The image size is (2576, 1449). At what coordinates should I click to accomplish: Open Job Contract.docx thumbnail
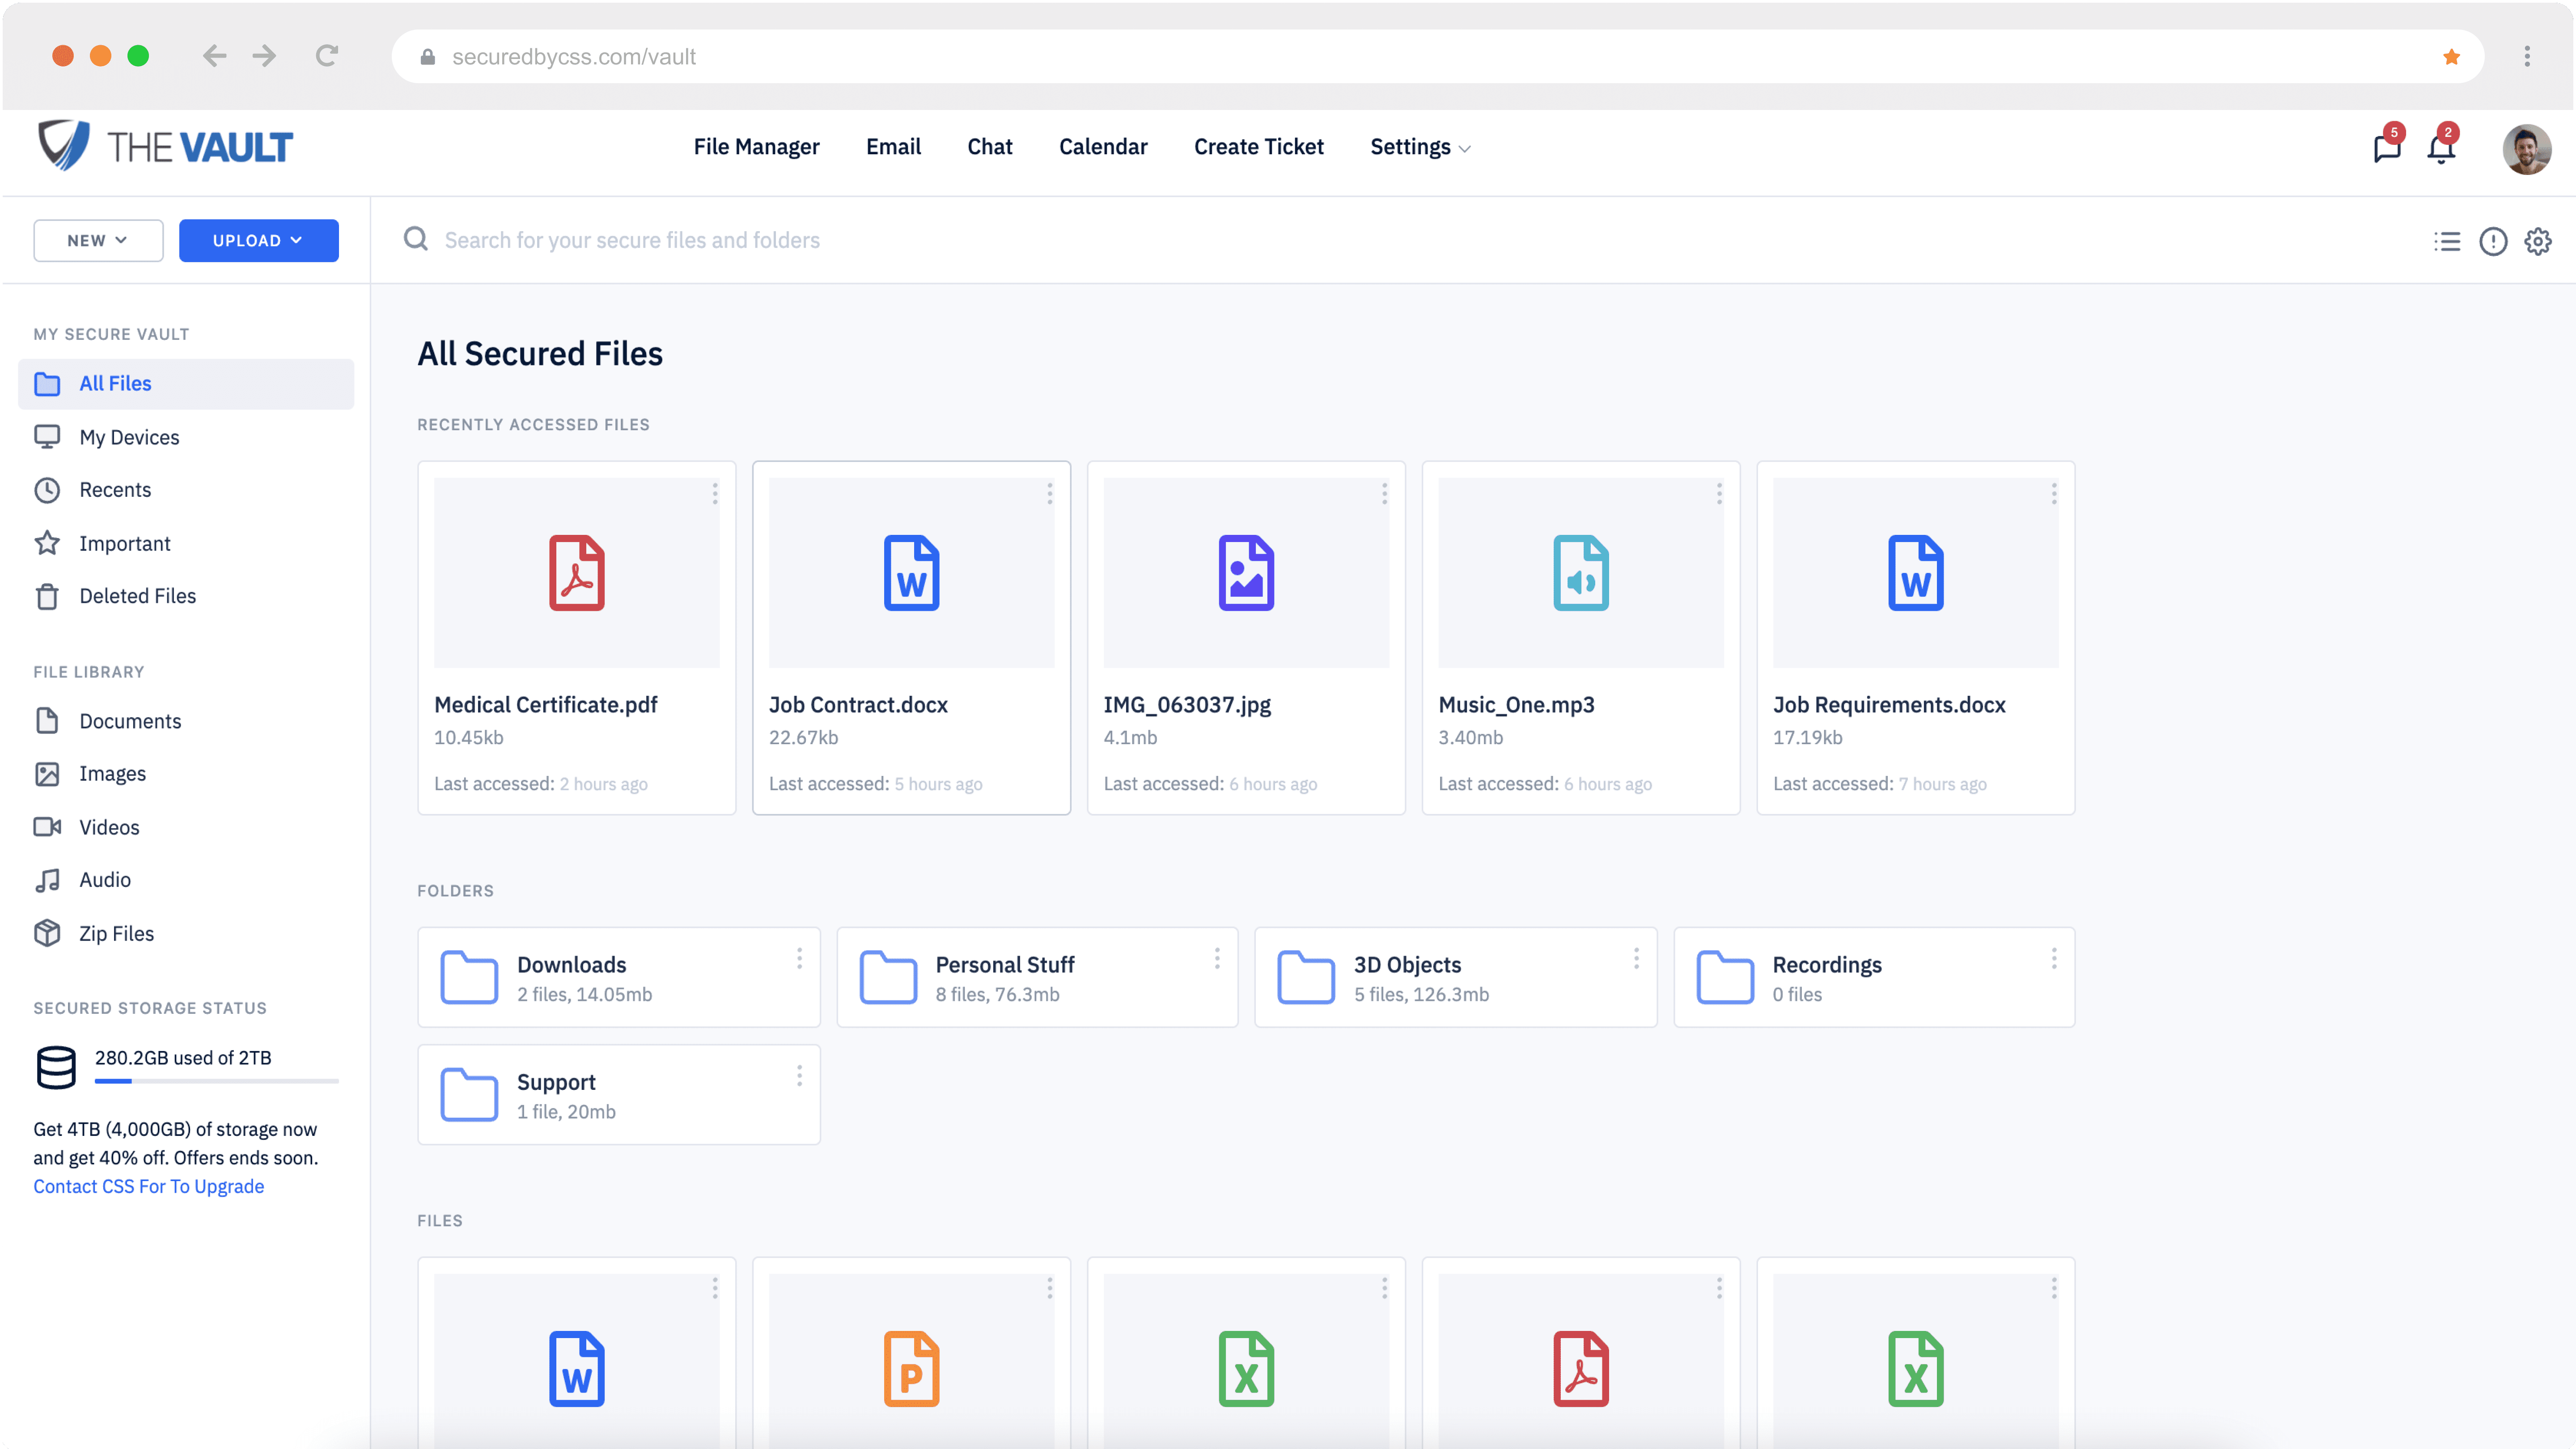(x=912, y=573)
